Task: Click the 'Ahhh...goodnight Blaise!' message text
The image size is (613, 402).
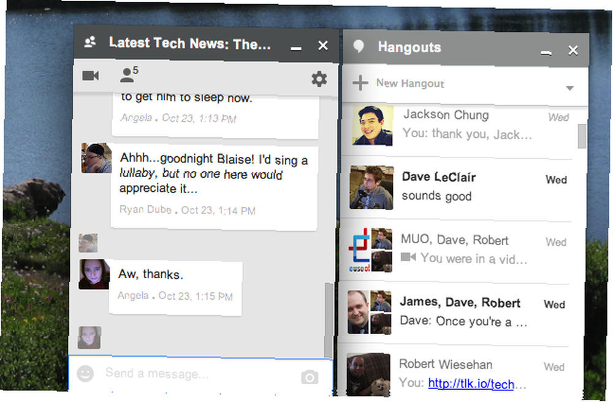Action: pos(213,173)
